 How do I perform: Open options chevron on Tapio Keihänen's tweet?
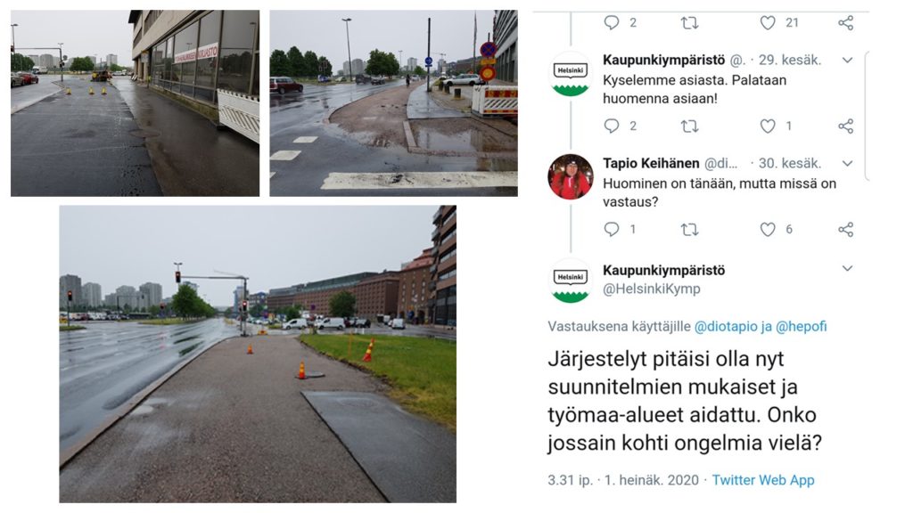pos(847,164)
